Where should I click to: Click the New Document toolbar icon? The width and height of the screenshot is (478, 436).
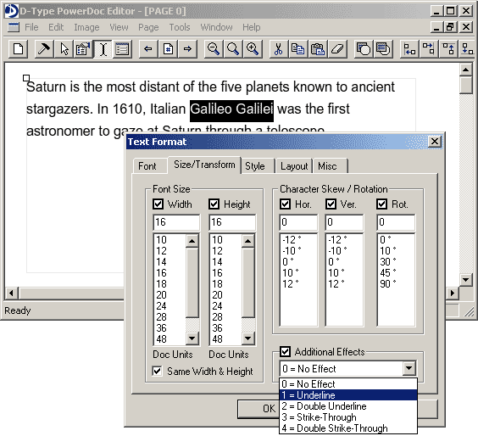18,49
